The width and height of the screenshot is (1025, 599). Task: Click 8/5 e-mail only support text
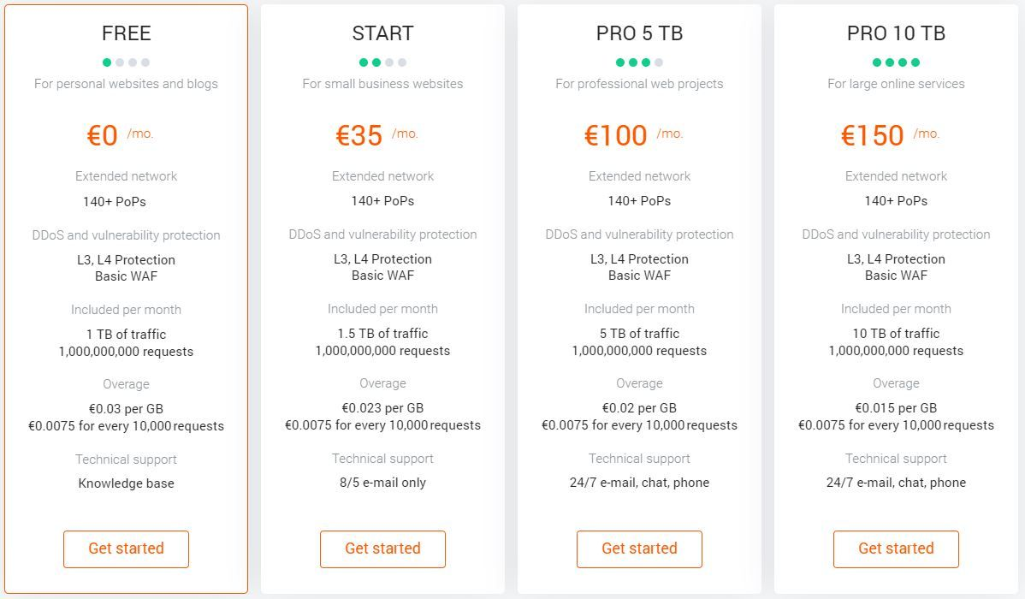click(382, 483)
